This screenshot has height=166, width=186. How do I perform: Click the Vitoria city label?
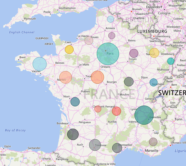[x=46, y=159]
